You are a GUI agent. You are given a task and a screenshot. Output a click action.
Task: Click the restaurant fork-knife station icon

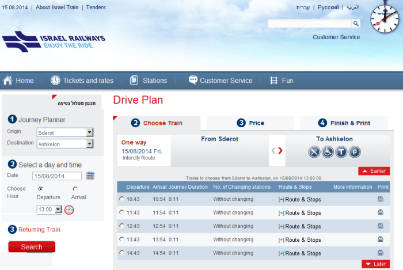coord(314,152)
